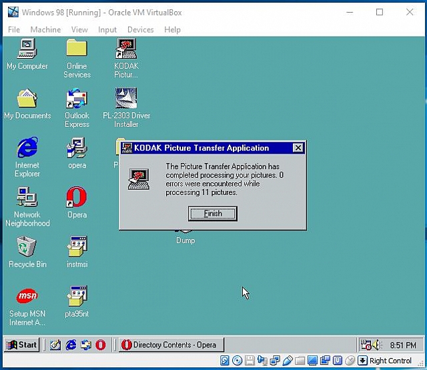Click the Right Control host key label
Image resolution: width=427 pixels, height=370 pixels.
390,361
